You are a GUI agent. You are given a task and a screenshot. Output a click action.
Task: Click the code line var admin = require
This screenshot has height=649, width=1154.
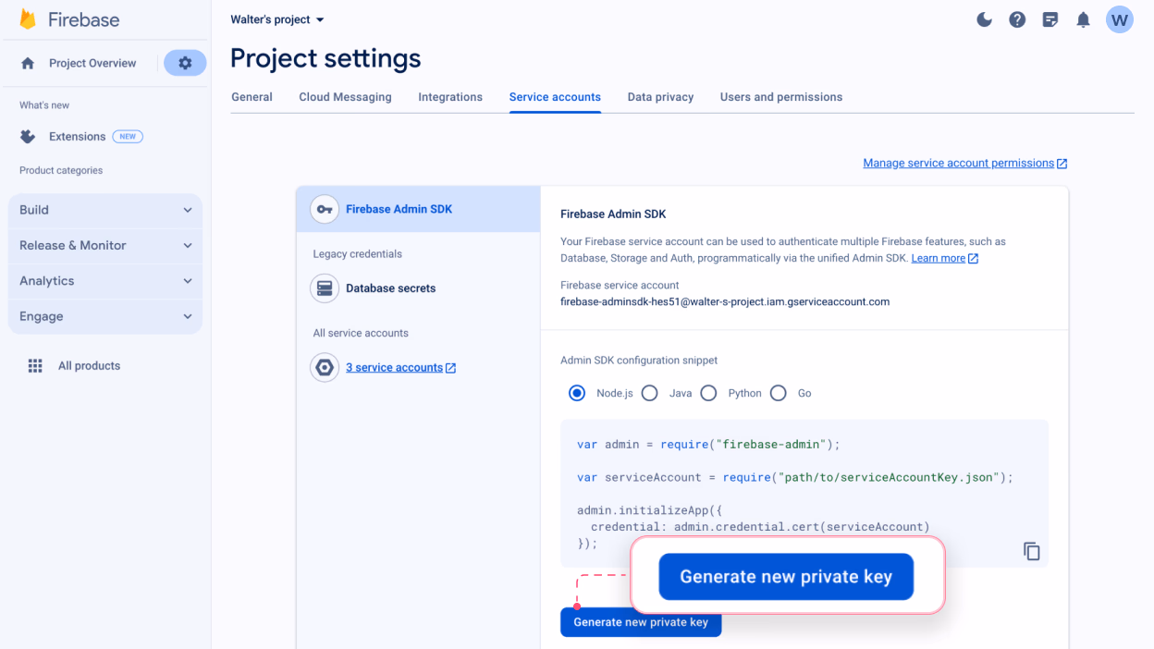click(x=708, y=444)
